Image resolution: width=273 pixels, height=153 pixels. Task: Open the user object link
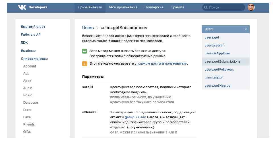142,117
